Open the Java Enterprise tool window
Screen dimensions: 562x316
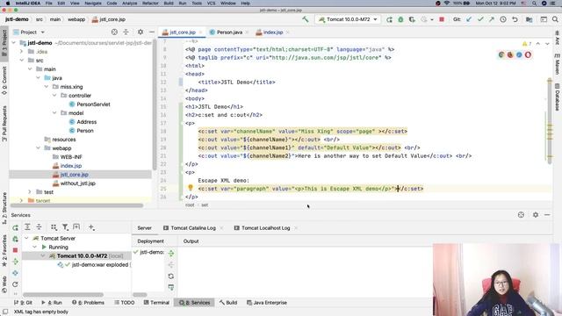(x=267, y=302)
